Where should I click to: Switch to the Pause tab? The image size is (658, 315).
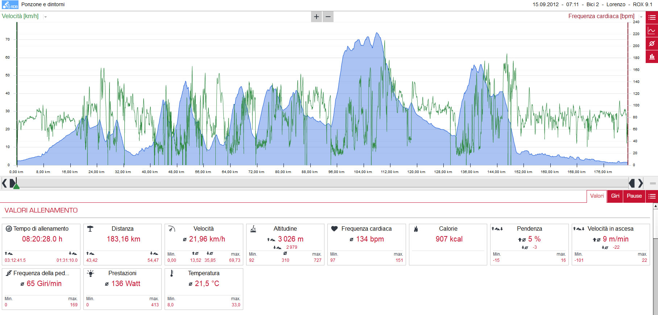[x=634, y=196]
